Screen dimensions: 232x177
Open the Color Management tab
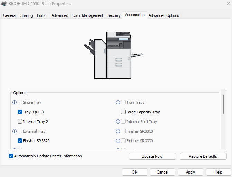pyautogui.click(x=88, y=15)
